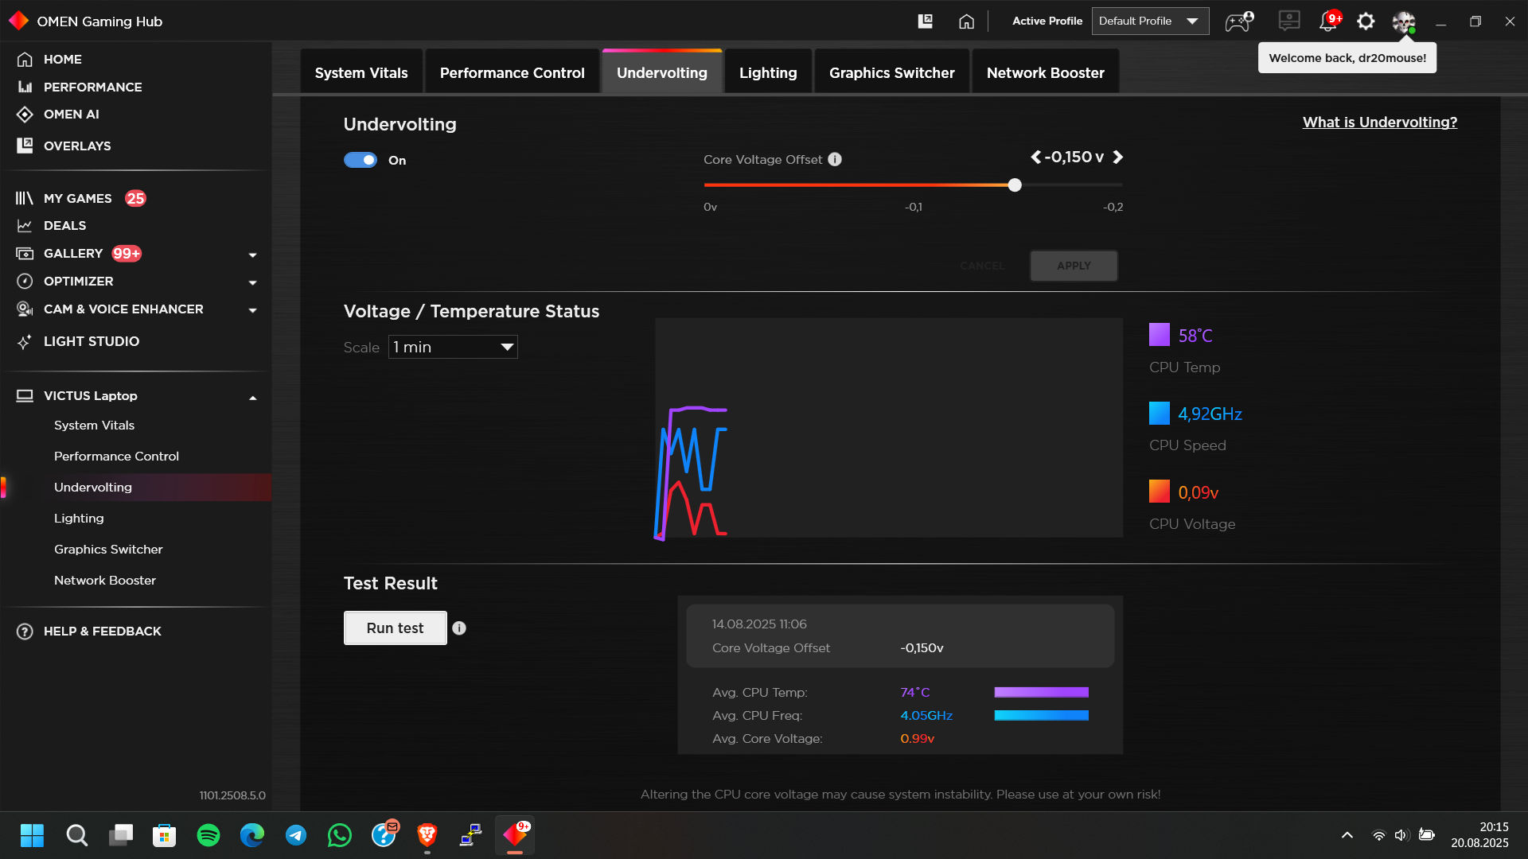Click the blue CPU Speed swatch
The height and width of the screenshot is (859, 1528).
click(1160, 414)
